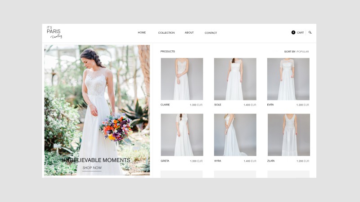This screenshot has width=360, height=202.
Task: Click the PRODUCTS section heading
Action: (x=167, y=52)
